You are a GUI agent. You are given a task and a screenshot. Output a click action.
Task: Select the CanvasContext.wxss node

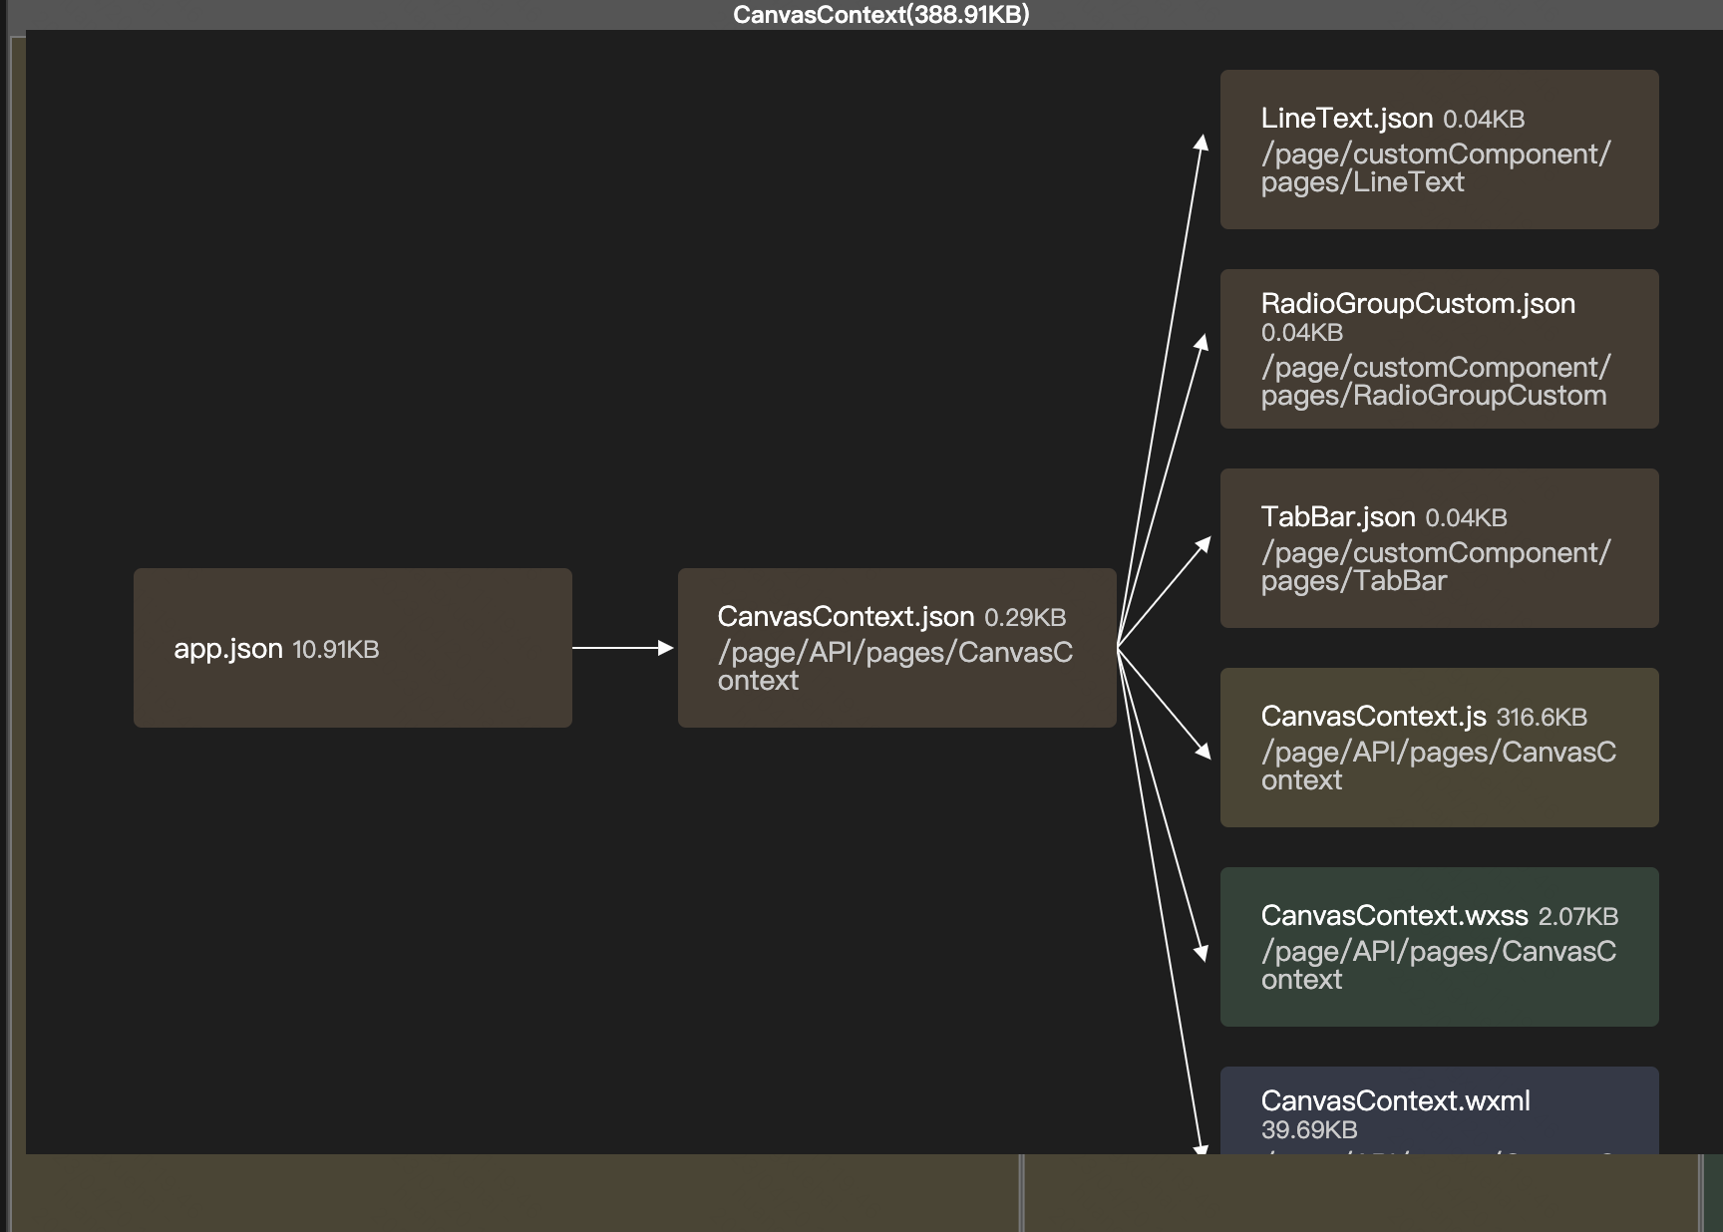pyautogui.click(x=1440, y=947)
